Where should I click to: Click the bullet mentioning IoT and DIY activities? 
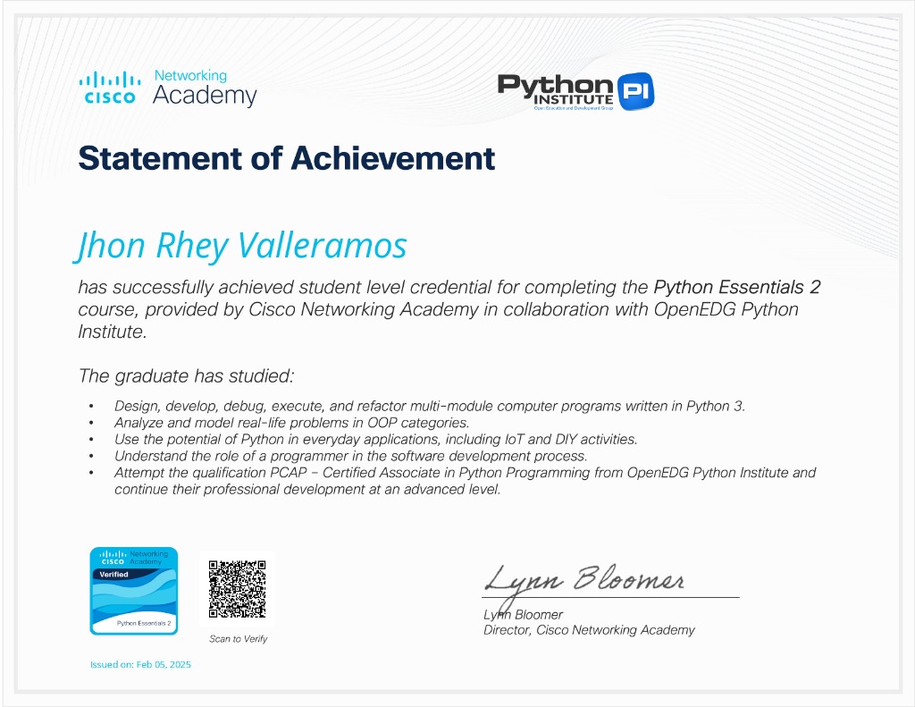click(376, 439)
